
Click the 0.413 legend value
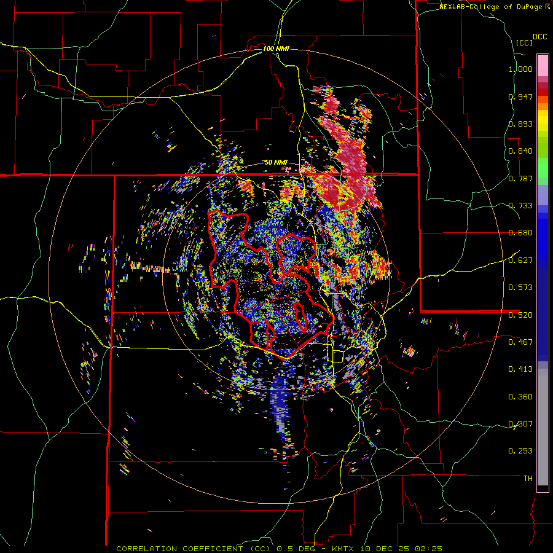pos(520,369)
